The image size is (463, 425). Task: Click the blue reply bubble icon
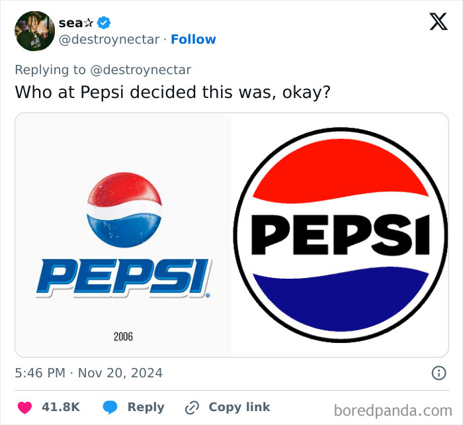point(110,407)
